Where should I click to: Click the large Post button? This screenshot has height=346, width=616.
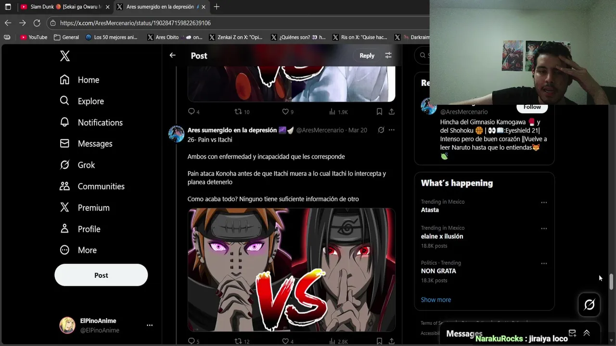coord(101,275)
